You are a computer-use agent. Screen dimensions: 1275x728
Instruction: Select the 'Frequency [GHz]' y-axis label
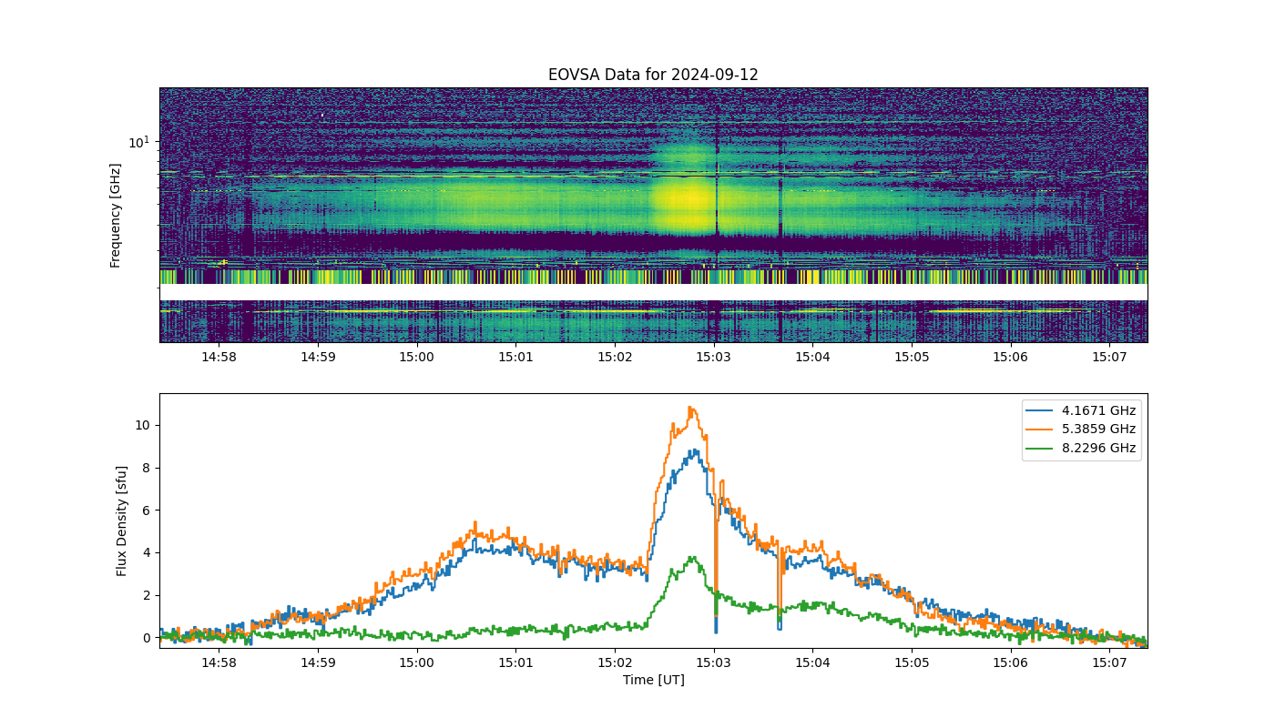click(x=116, y=216)
